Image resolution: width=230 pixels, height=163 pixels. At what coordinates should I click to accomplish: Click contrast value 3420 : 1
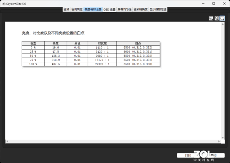point(102,52)
